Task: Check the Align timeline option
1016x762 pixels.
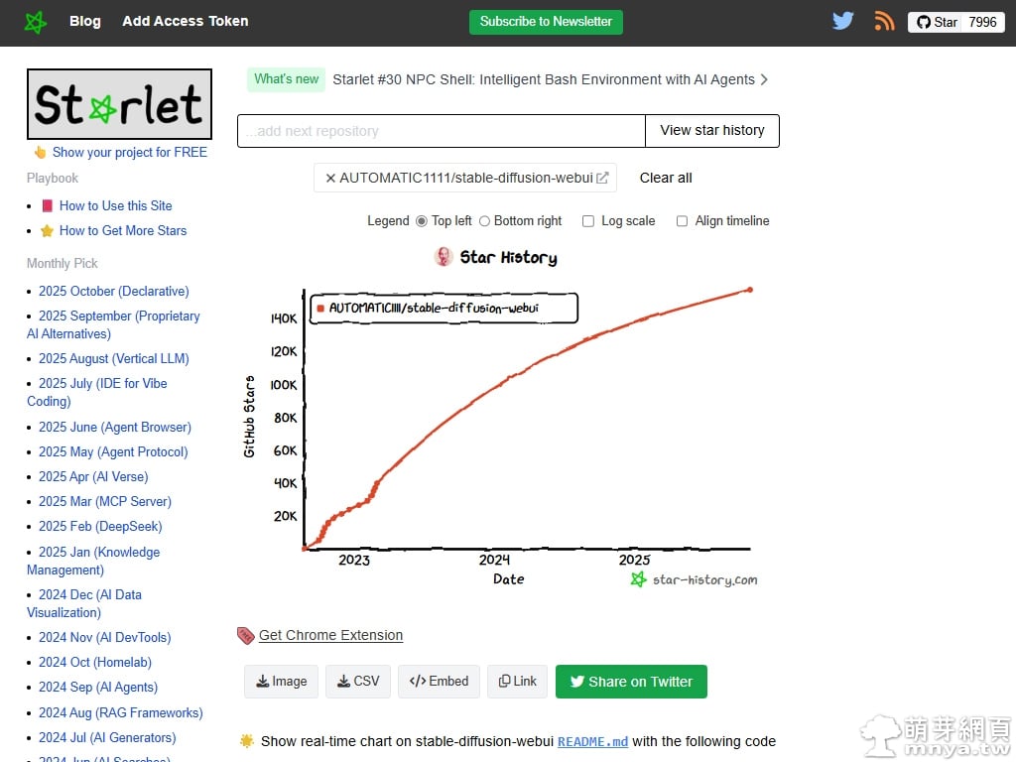Action: tap(682, 221)
